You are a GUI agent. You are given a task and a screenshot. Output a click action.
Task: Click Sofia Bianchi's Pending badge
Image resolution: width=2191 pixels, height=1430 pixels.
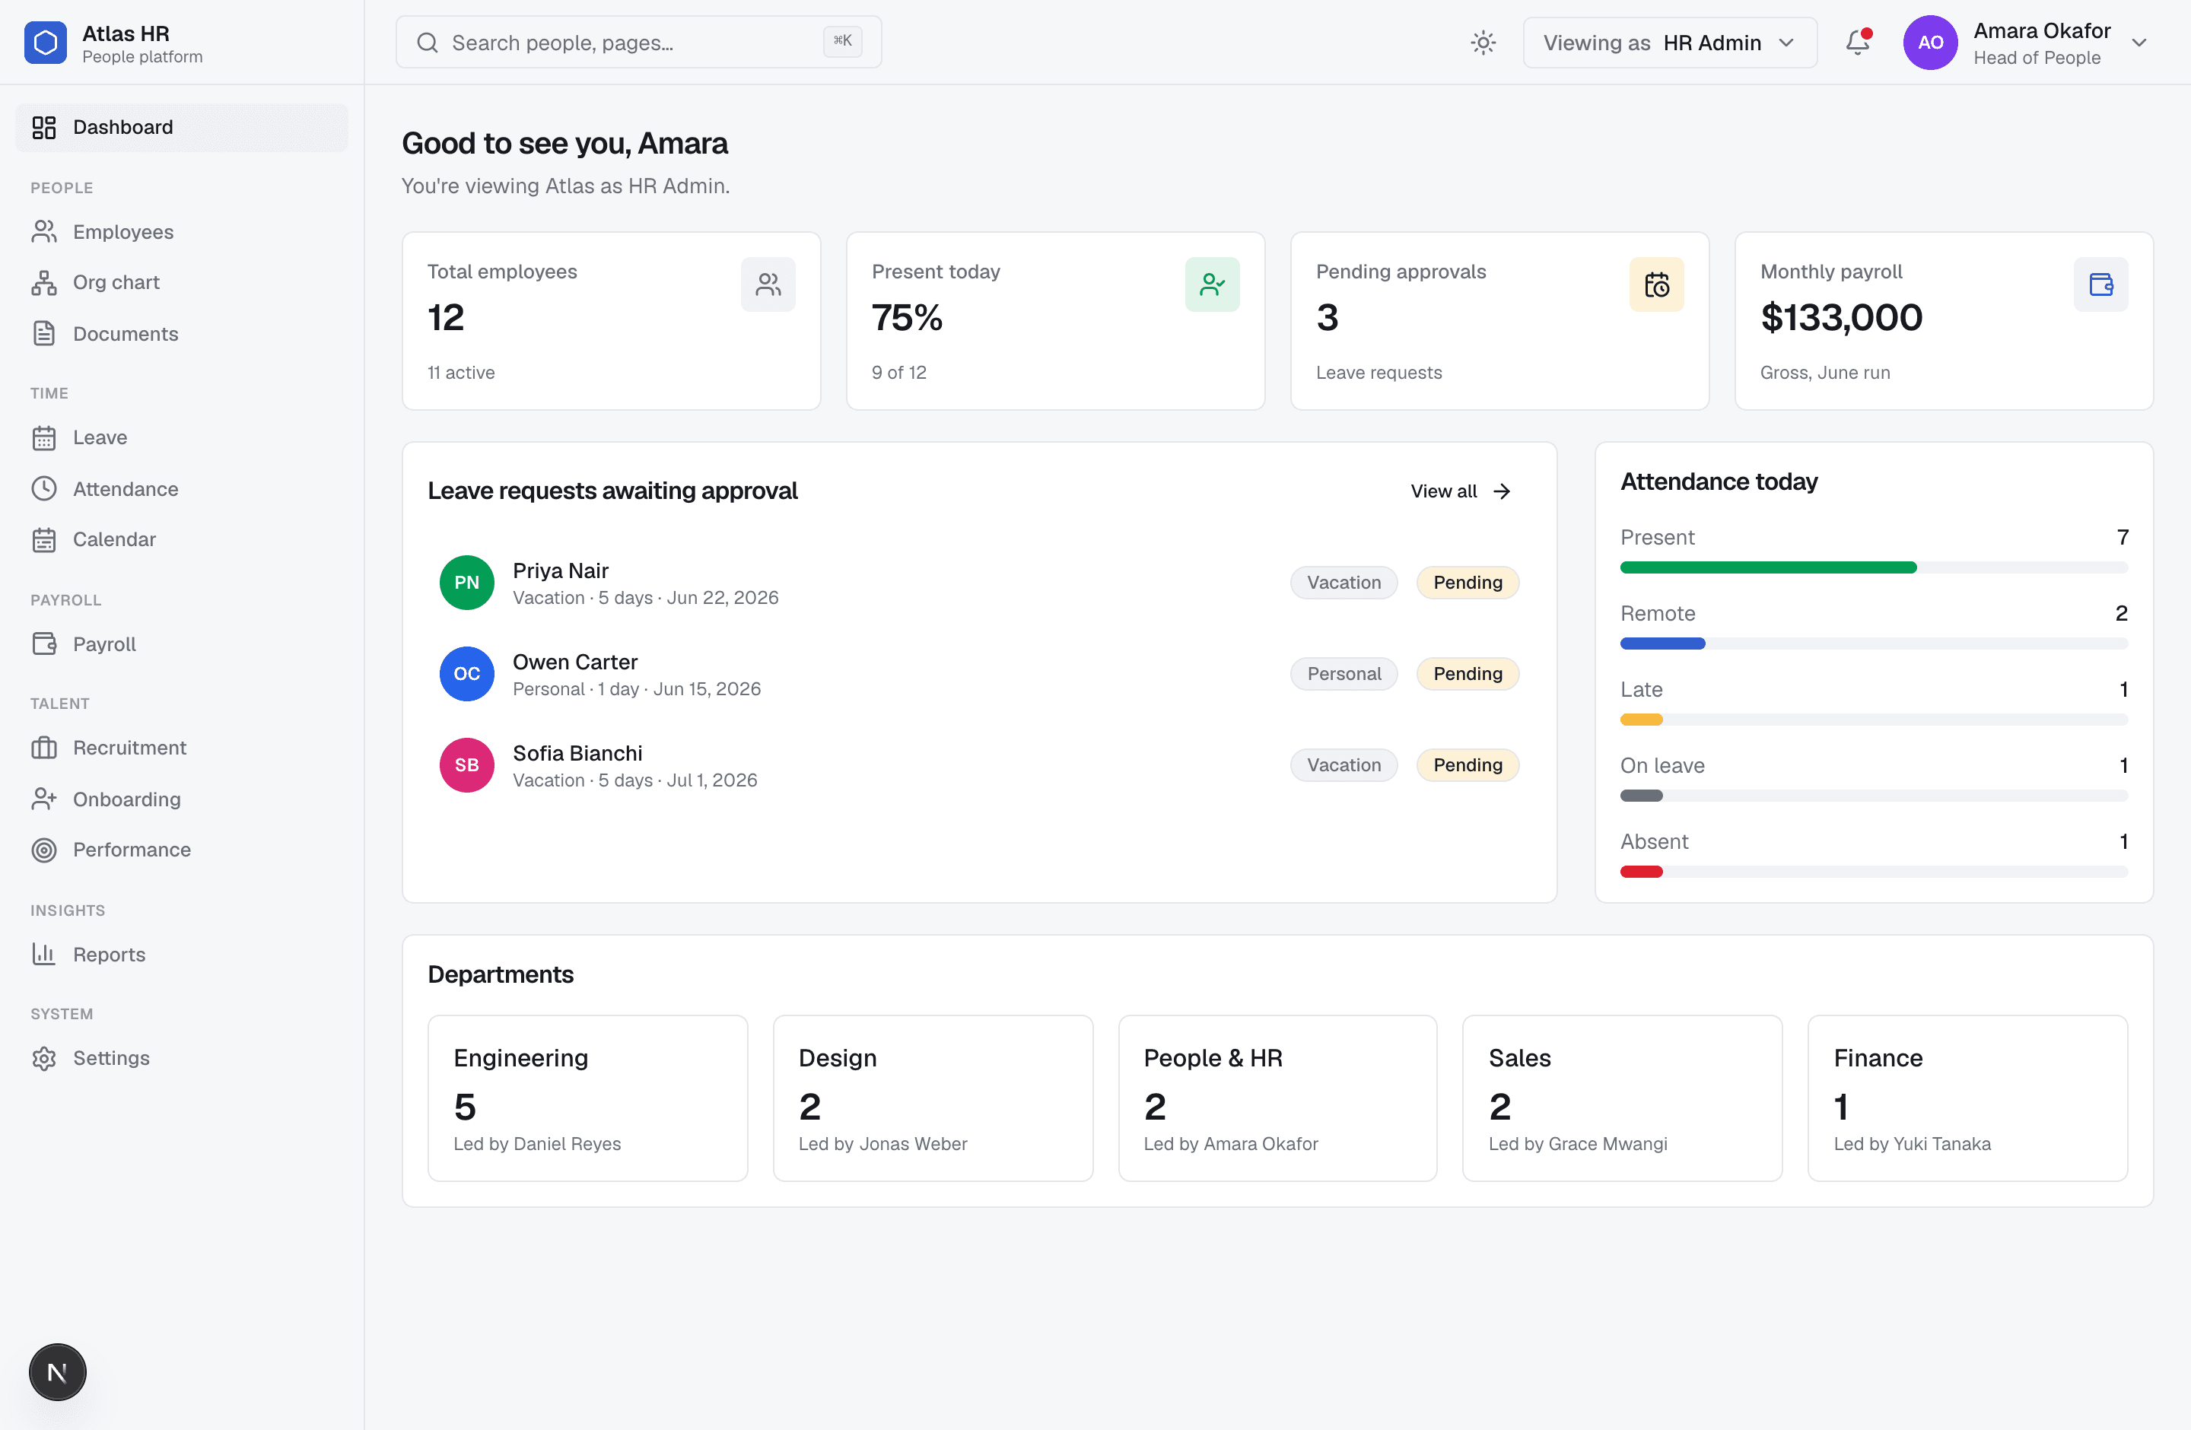(x=1468, y=764)
